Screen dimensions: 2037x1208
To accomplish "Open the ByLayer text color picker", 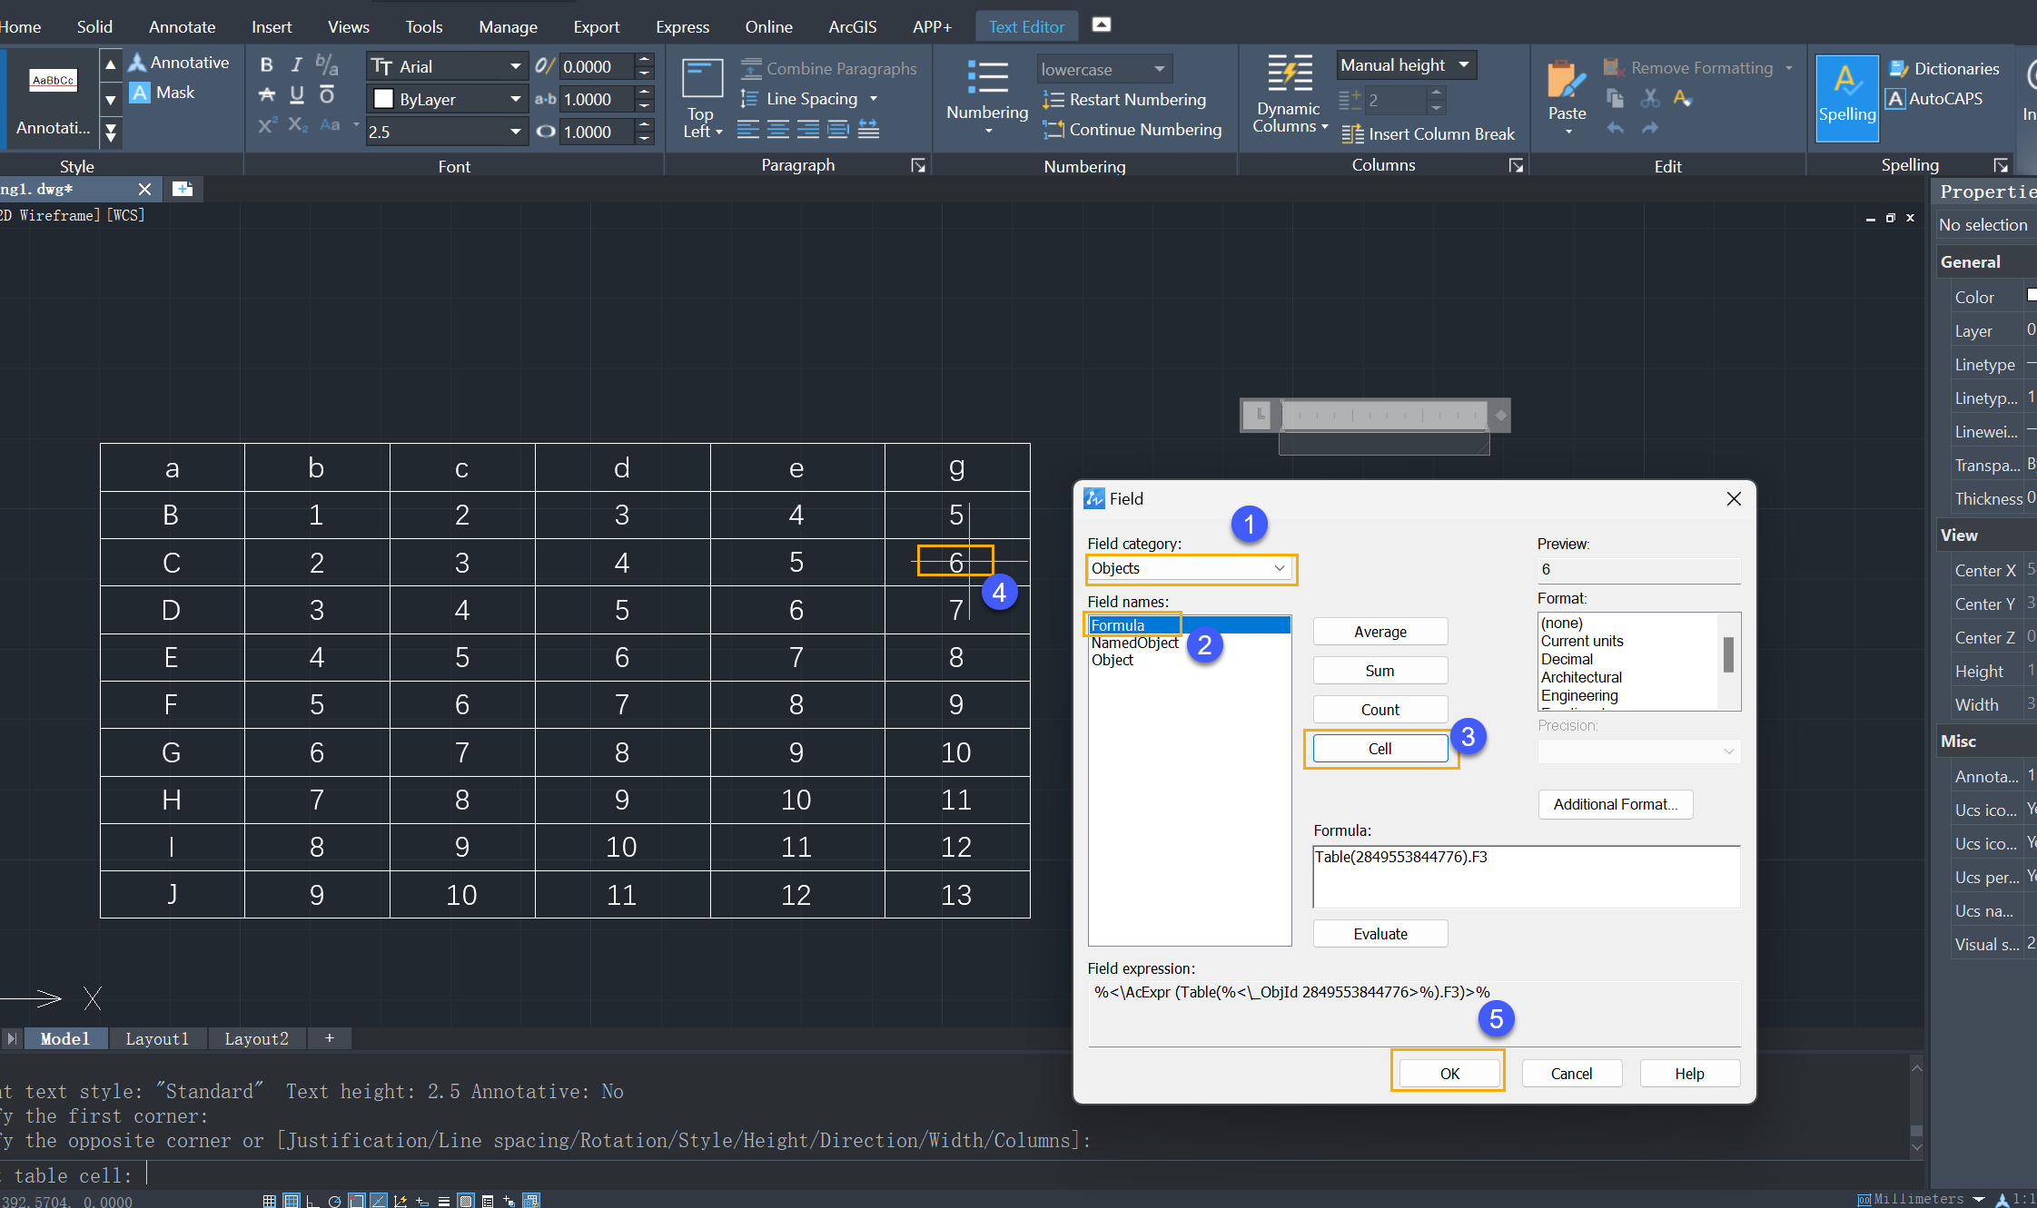I will coord(449,99).
